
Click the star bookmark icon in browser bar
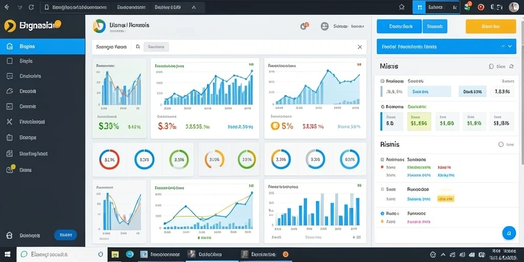point(402,7)
